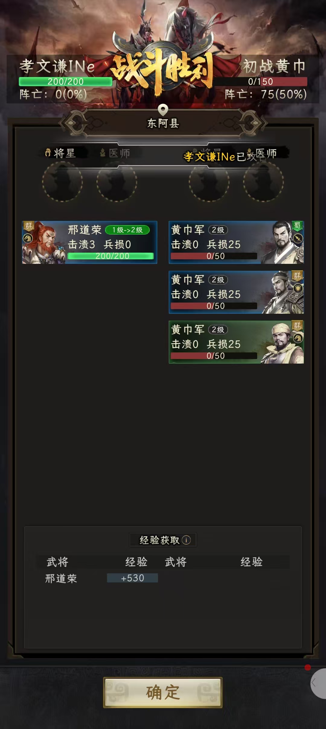
Task: Tap shield troop icon on second 黄巾军
Action: click(298, 288)
